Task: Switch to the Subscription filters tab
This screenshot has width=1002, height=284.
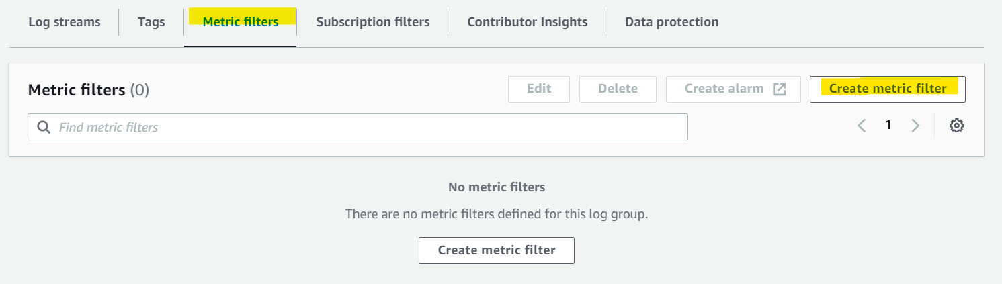Action: coord(373,22)
